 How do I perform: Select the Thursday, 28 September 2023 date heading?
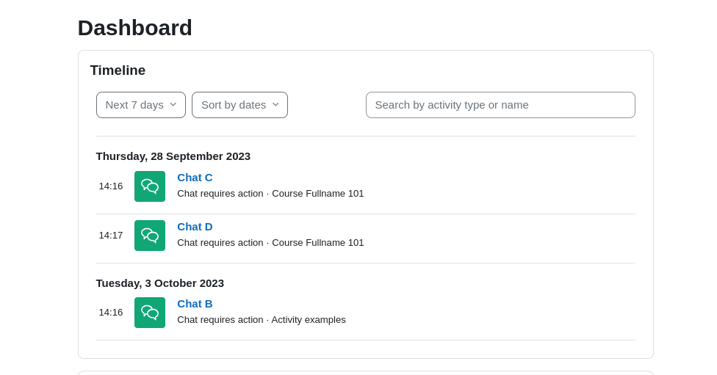click(x=173, y=156)
